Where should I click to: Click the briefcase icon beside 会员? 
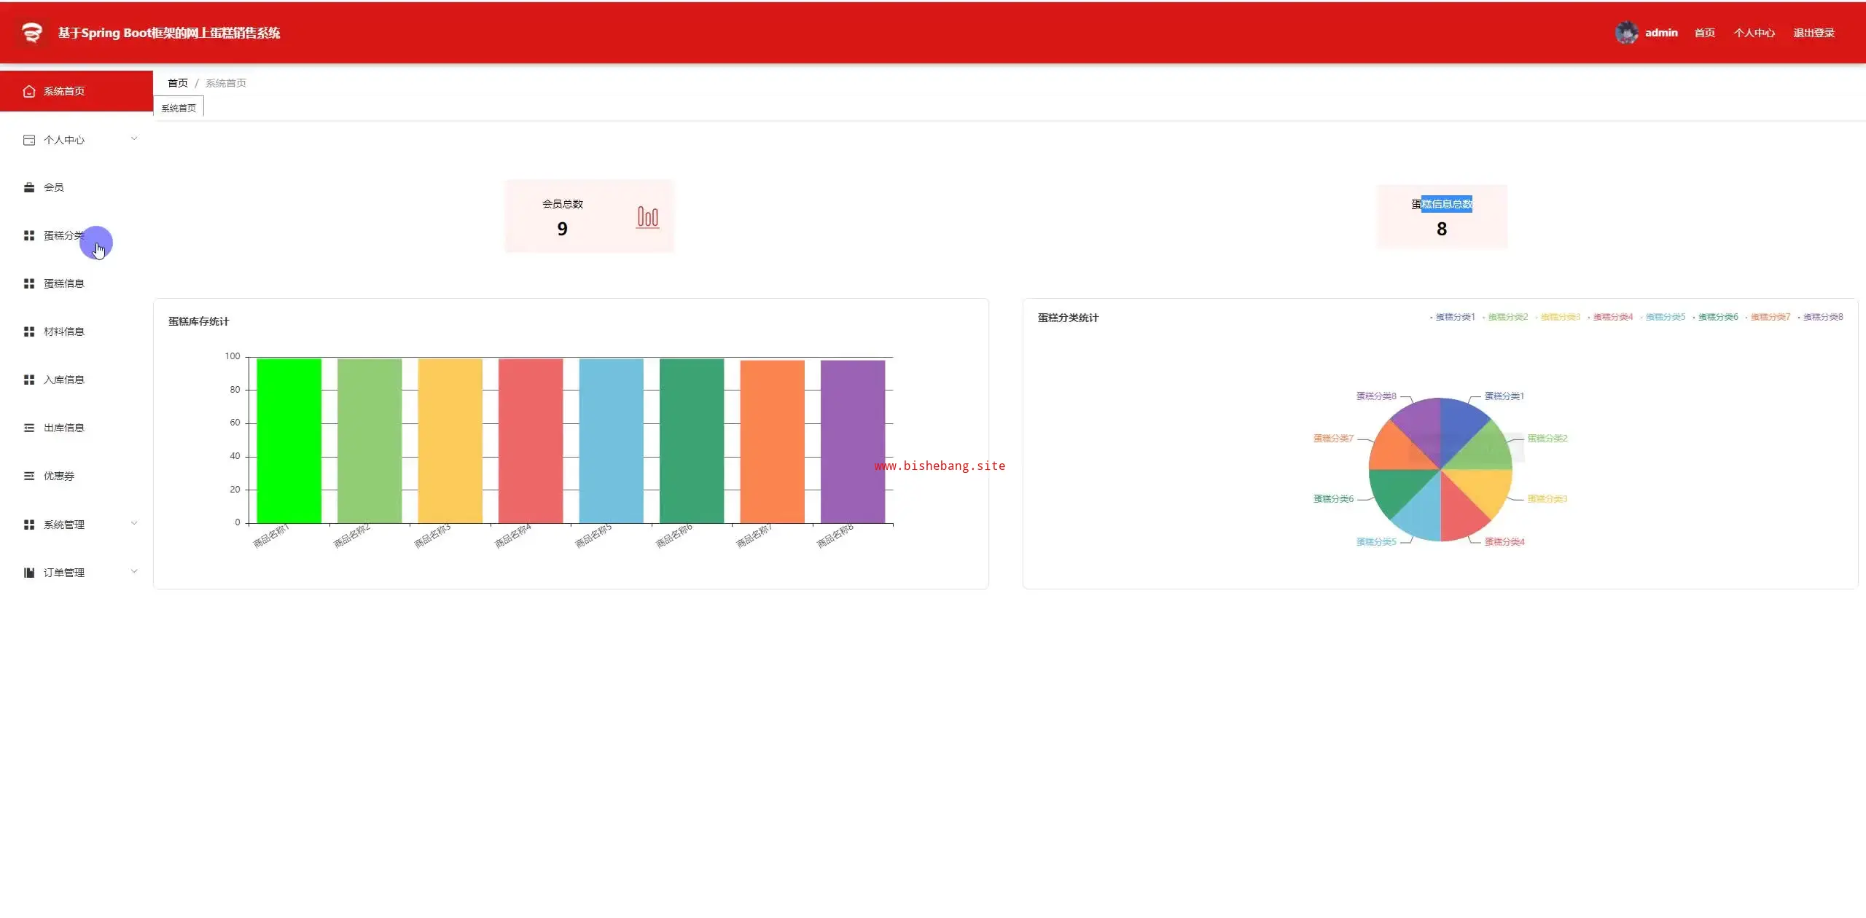pyautogui.click(x=29, y=187)
